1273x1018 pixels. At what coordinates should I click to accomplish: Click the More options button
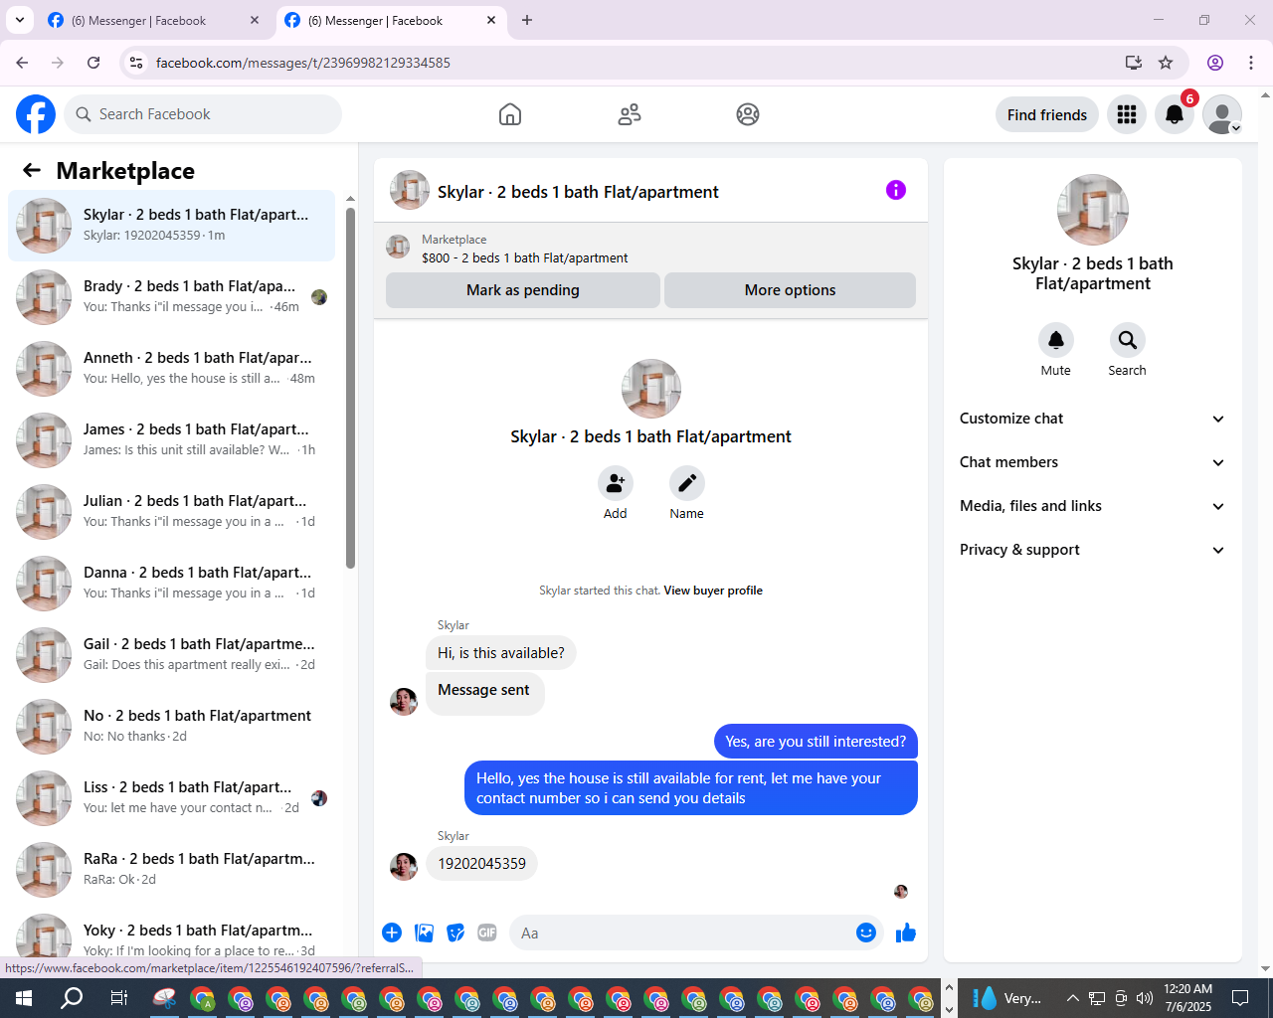(x=791, y=290)
